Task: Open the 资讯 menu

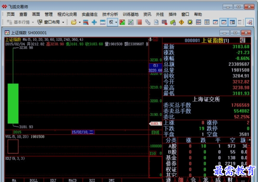Action: point(147,14)
